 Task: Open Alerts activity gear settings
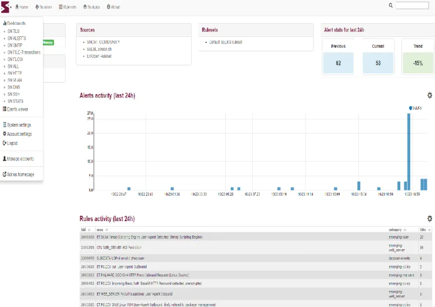point(429,96)
